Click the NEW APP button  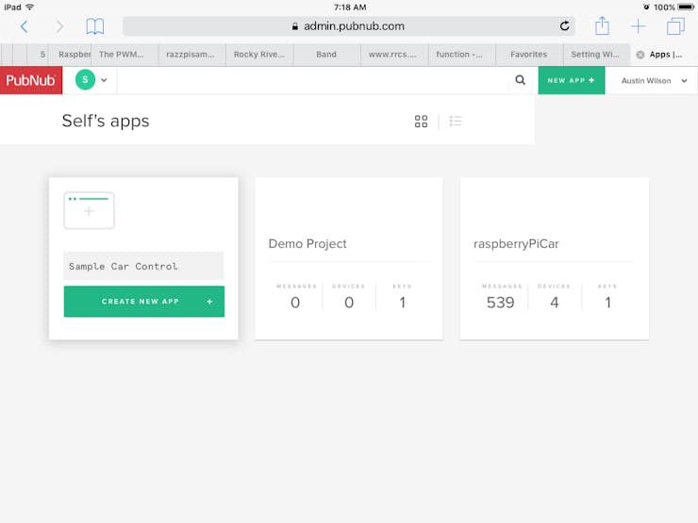coord(571,80)
